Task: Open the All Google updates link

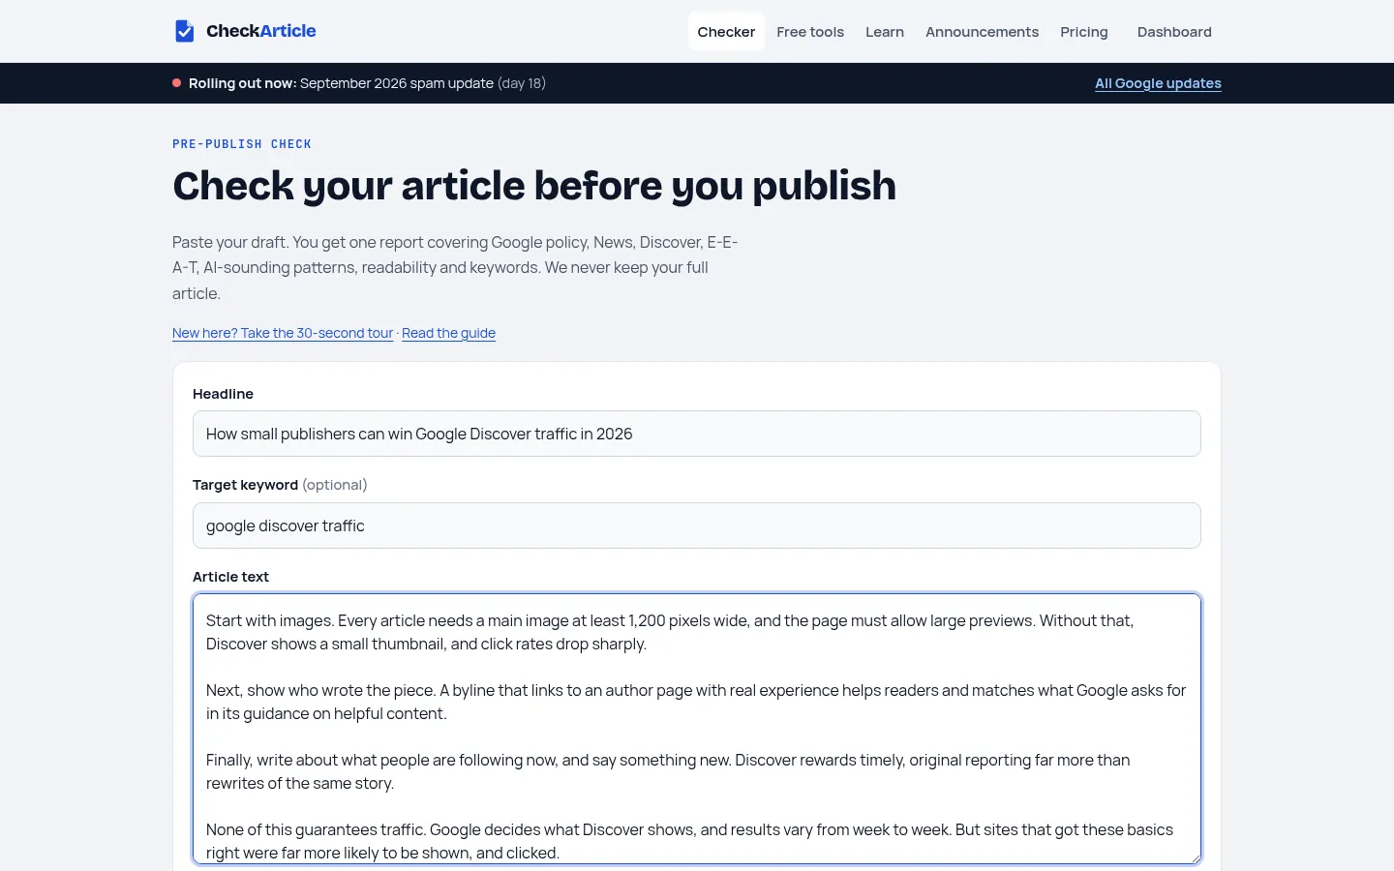Action: coord(1158,83)
